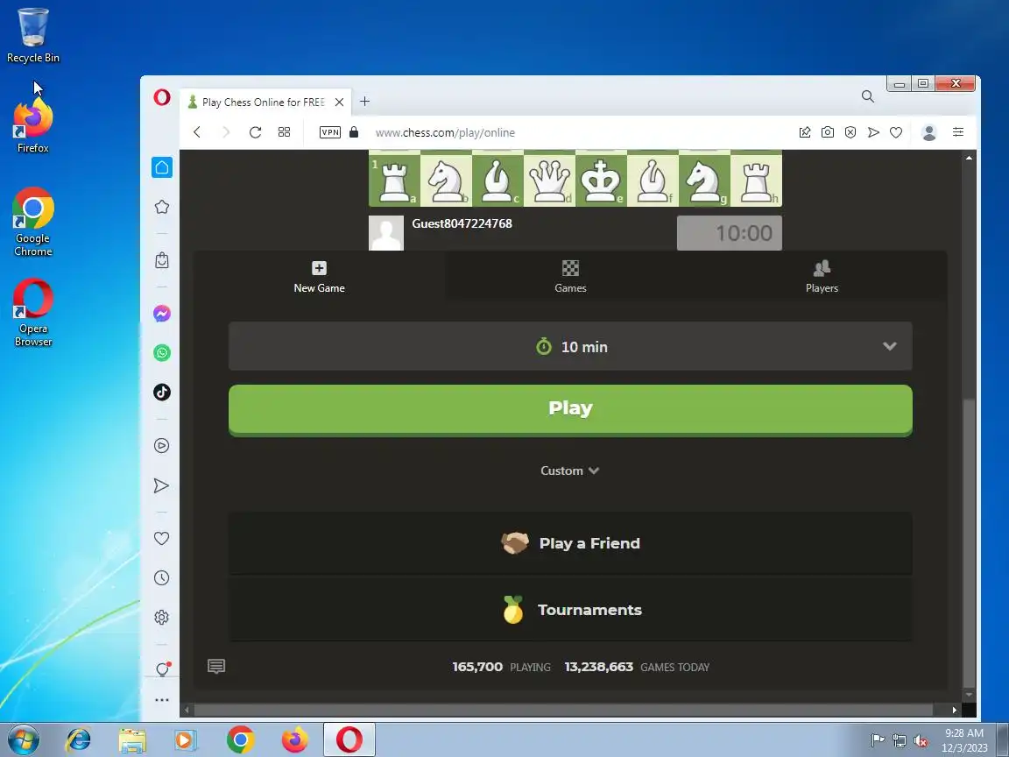Image resolution: width=1009 pixels, height=757 pixels.
Task: Click the search tabs magnifier icon
Action: [868, 96]
